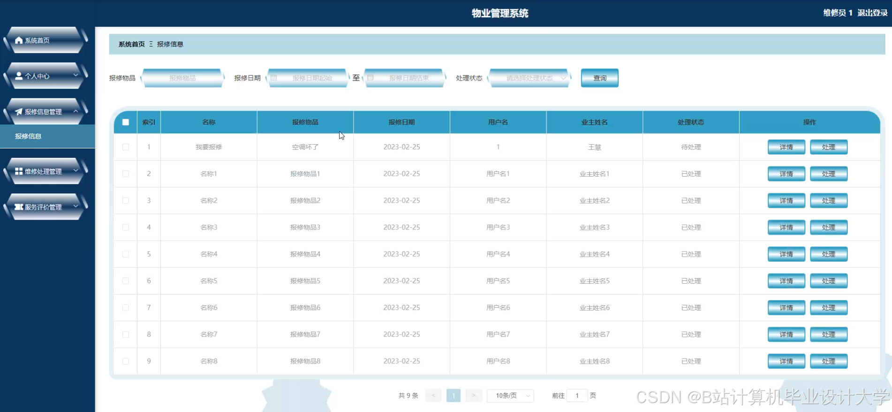Toggle the select-all checkbox in table header

126,122
